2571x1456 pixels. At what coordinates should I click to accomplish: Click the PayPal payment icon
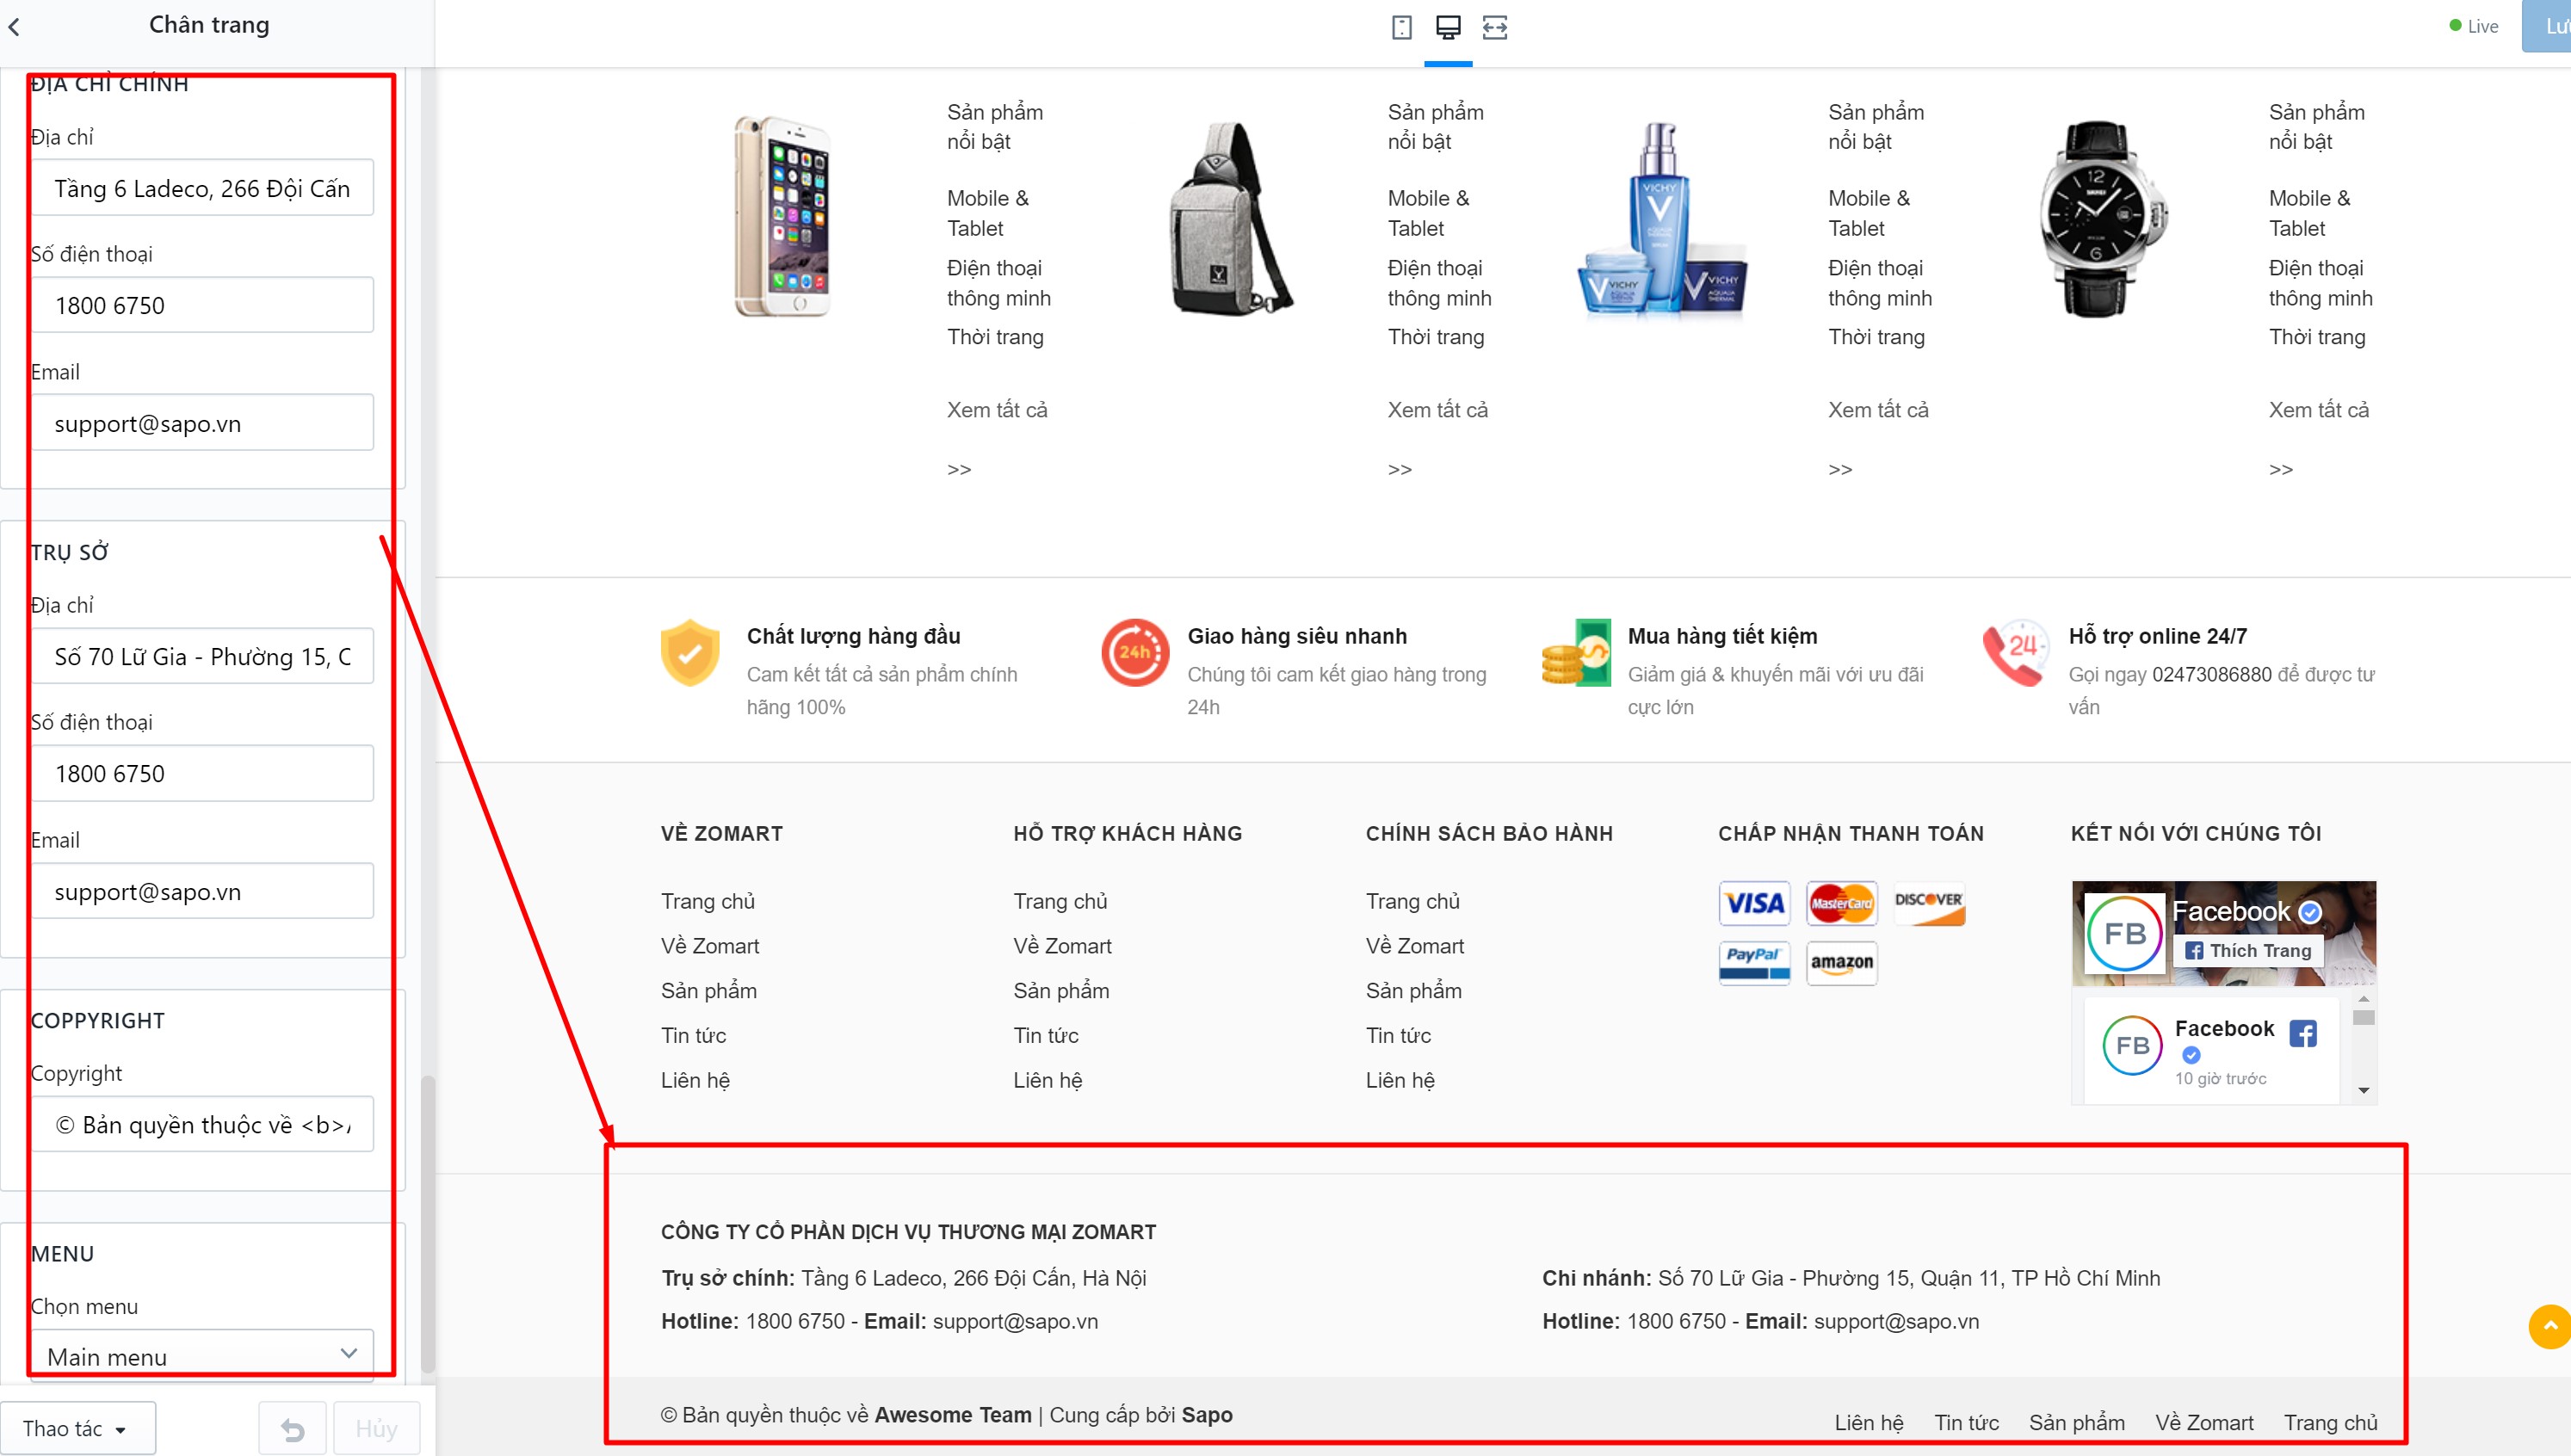pos(1754,963)
